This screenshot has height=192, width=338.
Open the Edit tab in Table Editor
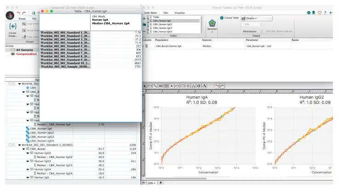click(x=166, y=13)
